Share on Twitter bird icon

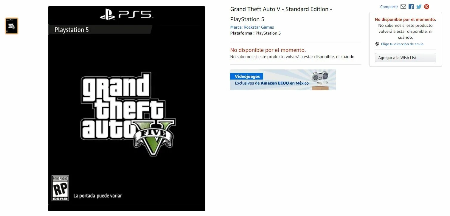click(419, 7)
